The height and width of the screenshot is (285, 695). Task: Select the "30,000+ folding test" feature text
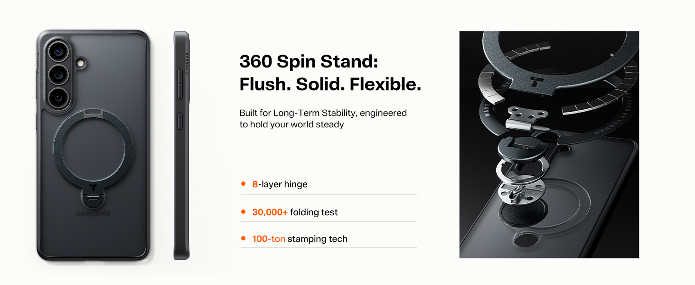coord(295,212)
